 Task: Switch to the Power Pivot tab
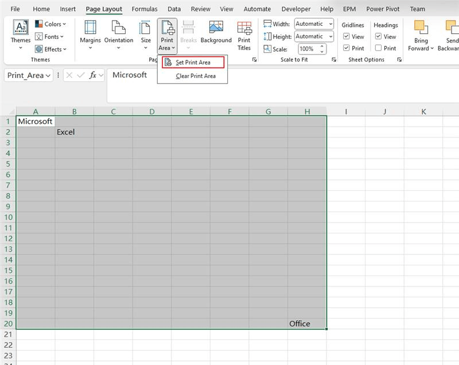coord(383,9)
